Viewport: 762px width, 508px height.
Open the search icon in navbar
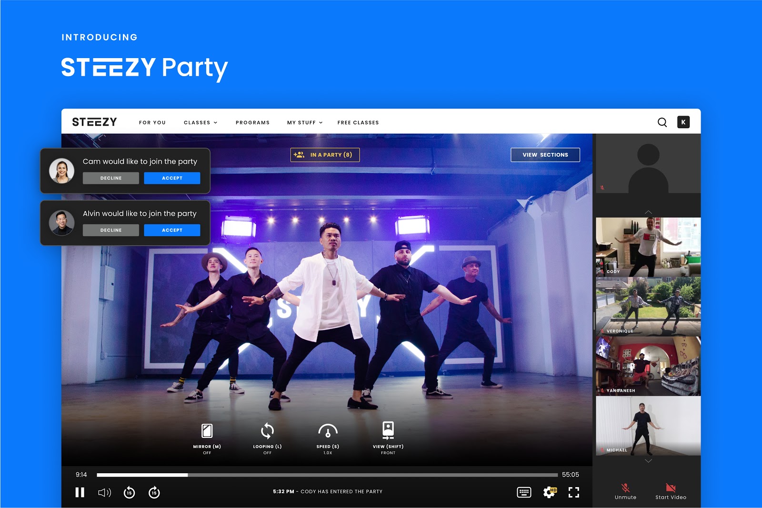point(662,122)
